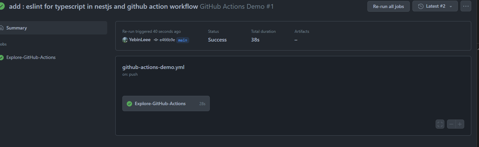This screenshot has width=479, height=147.
Task: Click the Total duration label
Action: [x=263, y=31]
